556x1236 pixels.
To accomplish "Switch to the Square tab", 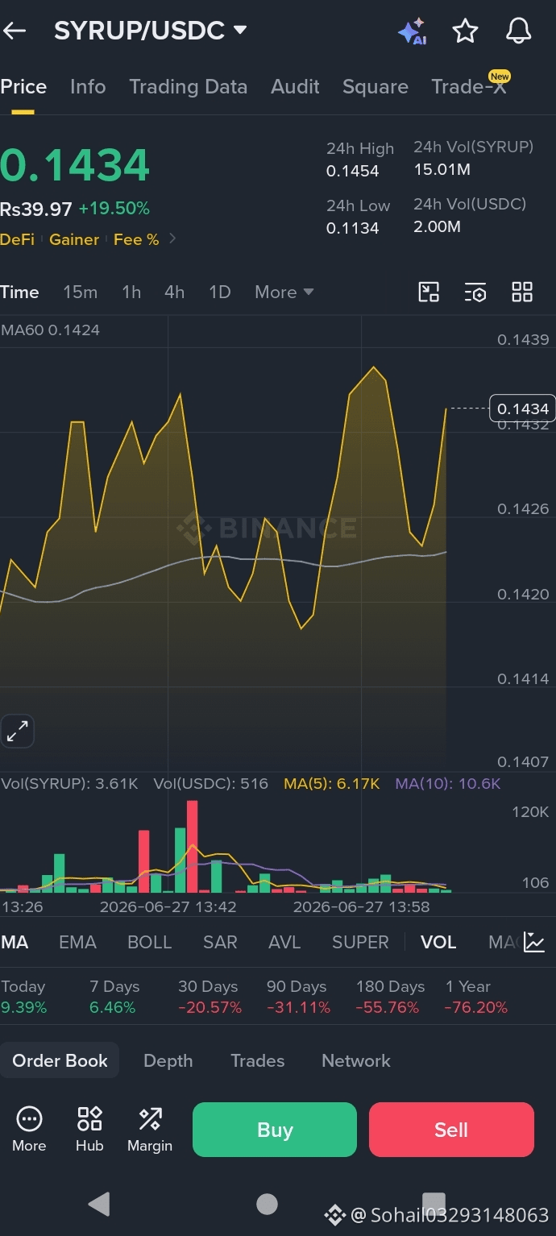I will click(x=376, y=87).
